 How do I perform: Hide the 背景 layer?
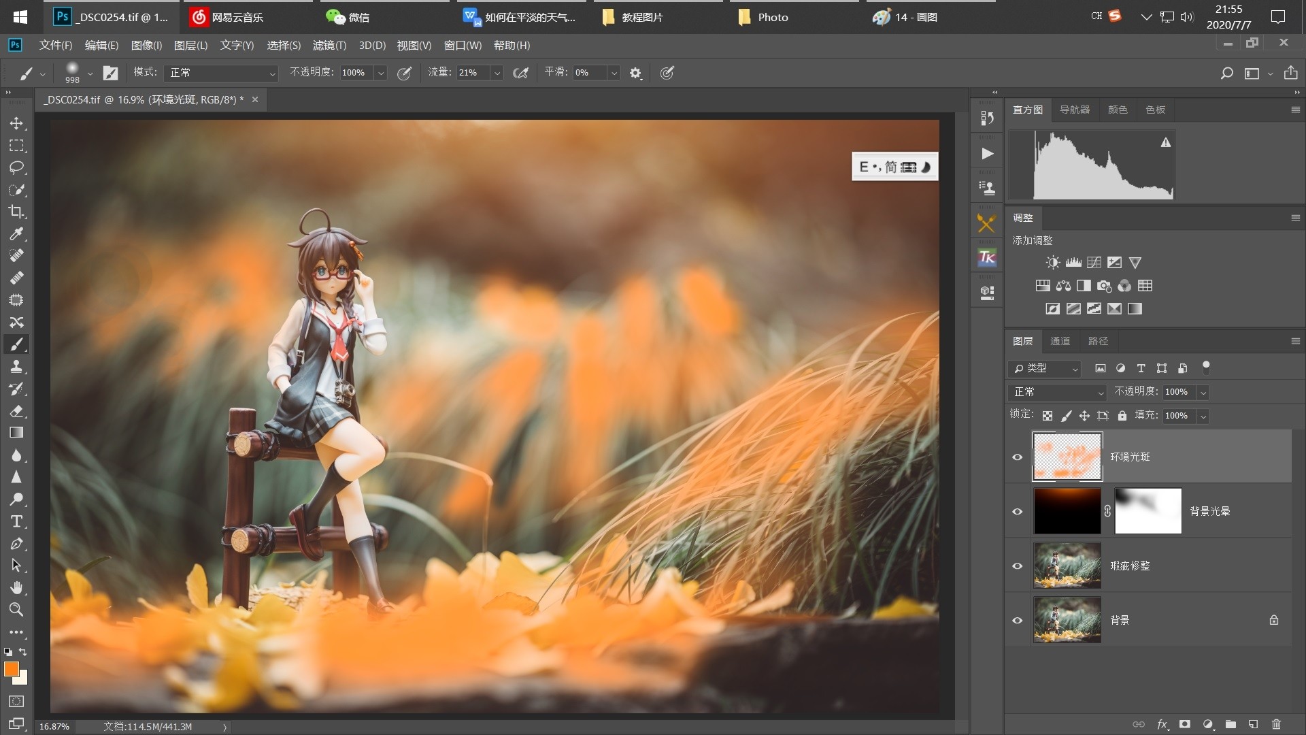coord(1018,621)
